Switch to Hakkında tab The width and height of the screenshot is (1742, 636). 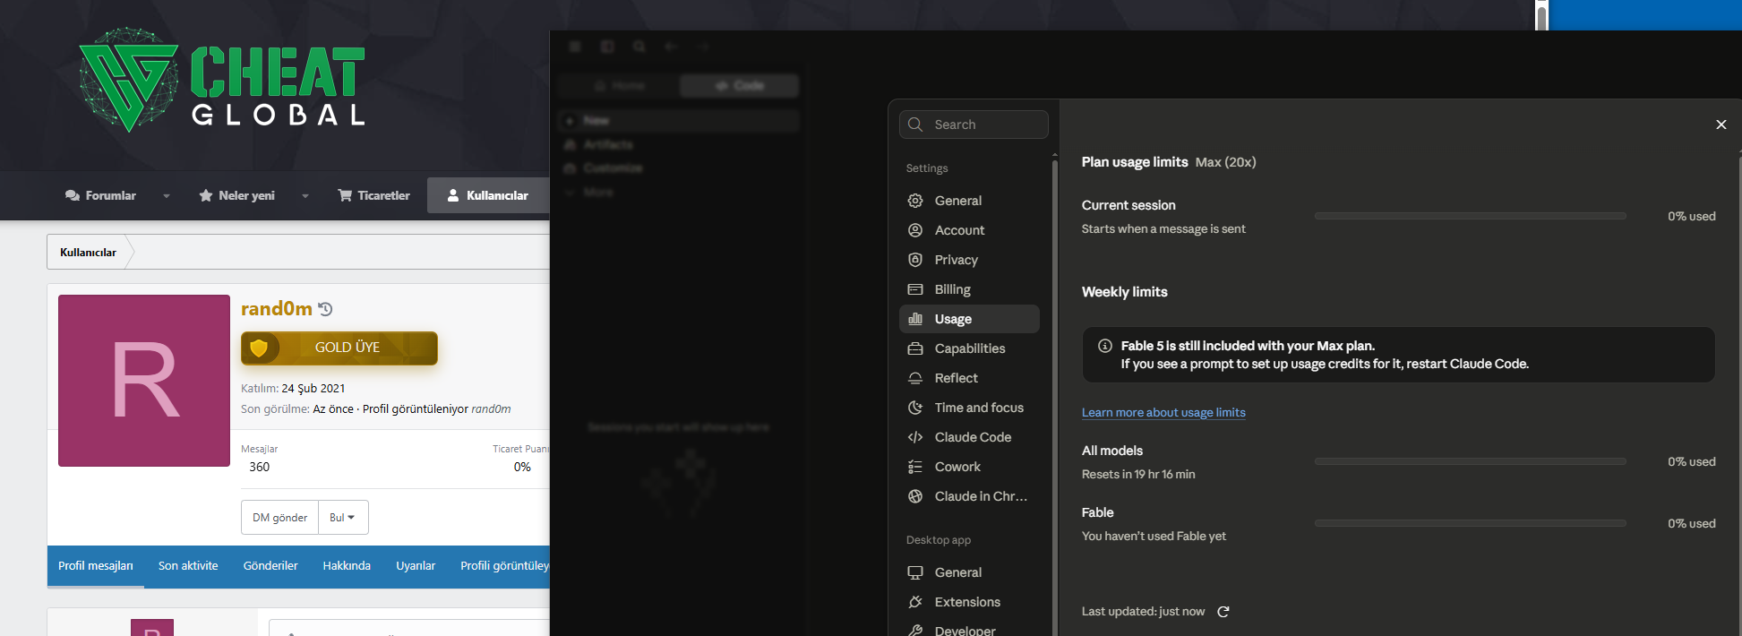(347, 566)
